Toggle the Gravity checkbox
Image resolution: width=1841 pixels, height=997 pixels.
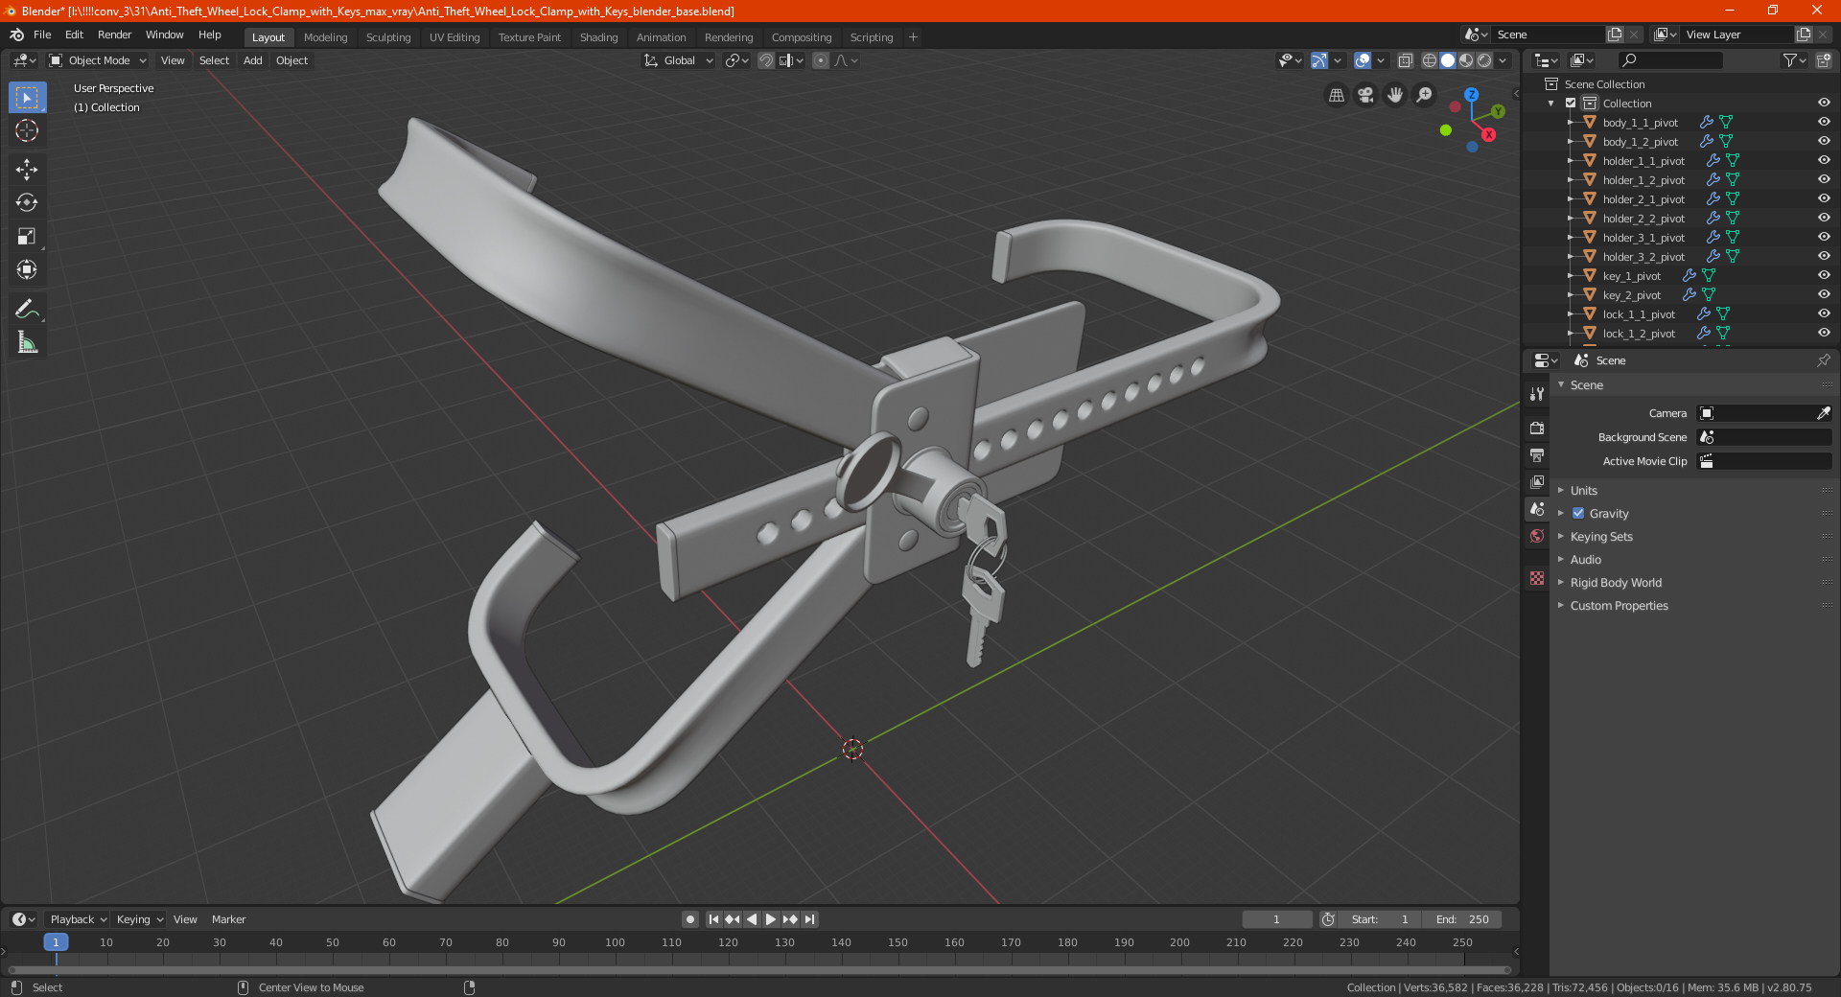click(x=1578, y=513)
